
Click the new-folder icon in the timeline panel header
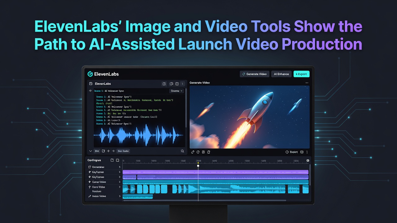(112, 160)
